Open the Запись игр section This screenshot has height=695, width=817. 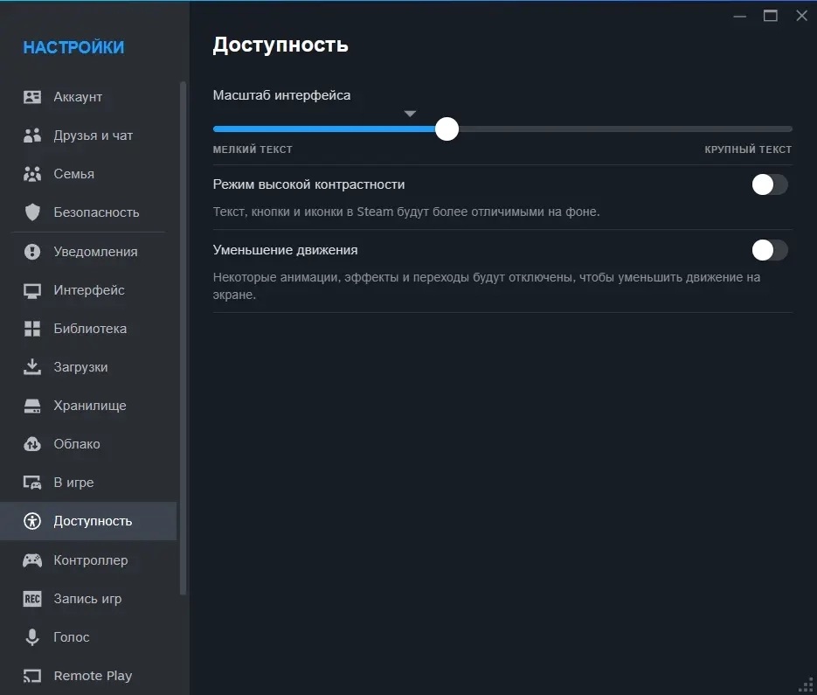[87, 599]
